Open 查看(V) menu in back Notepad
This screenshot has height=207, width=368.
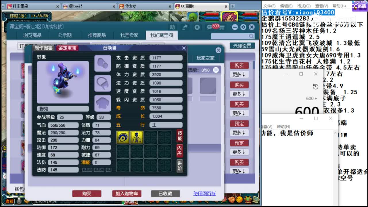click(322, 6)
